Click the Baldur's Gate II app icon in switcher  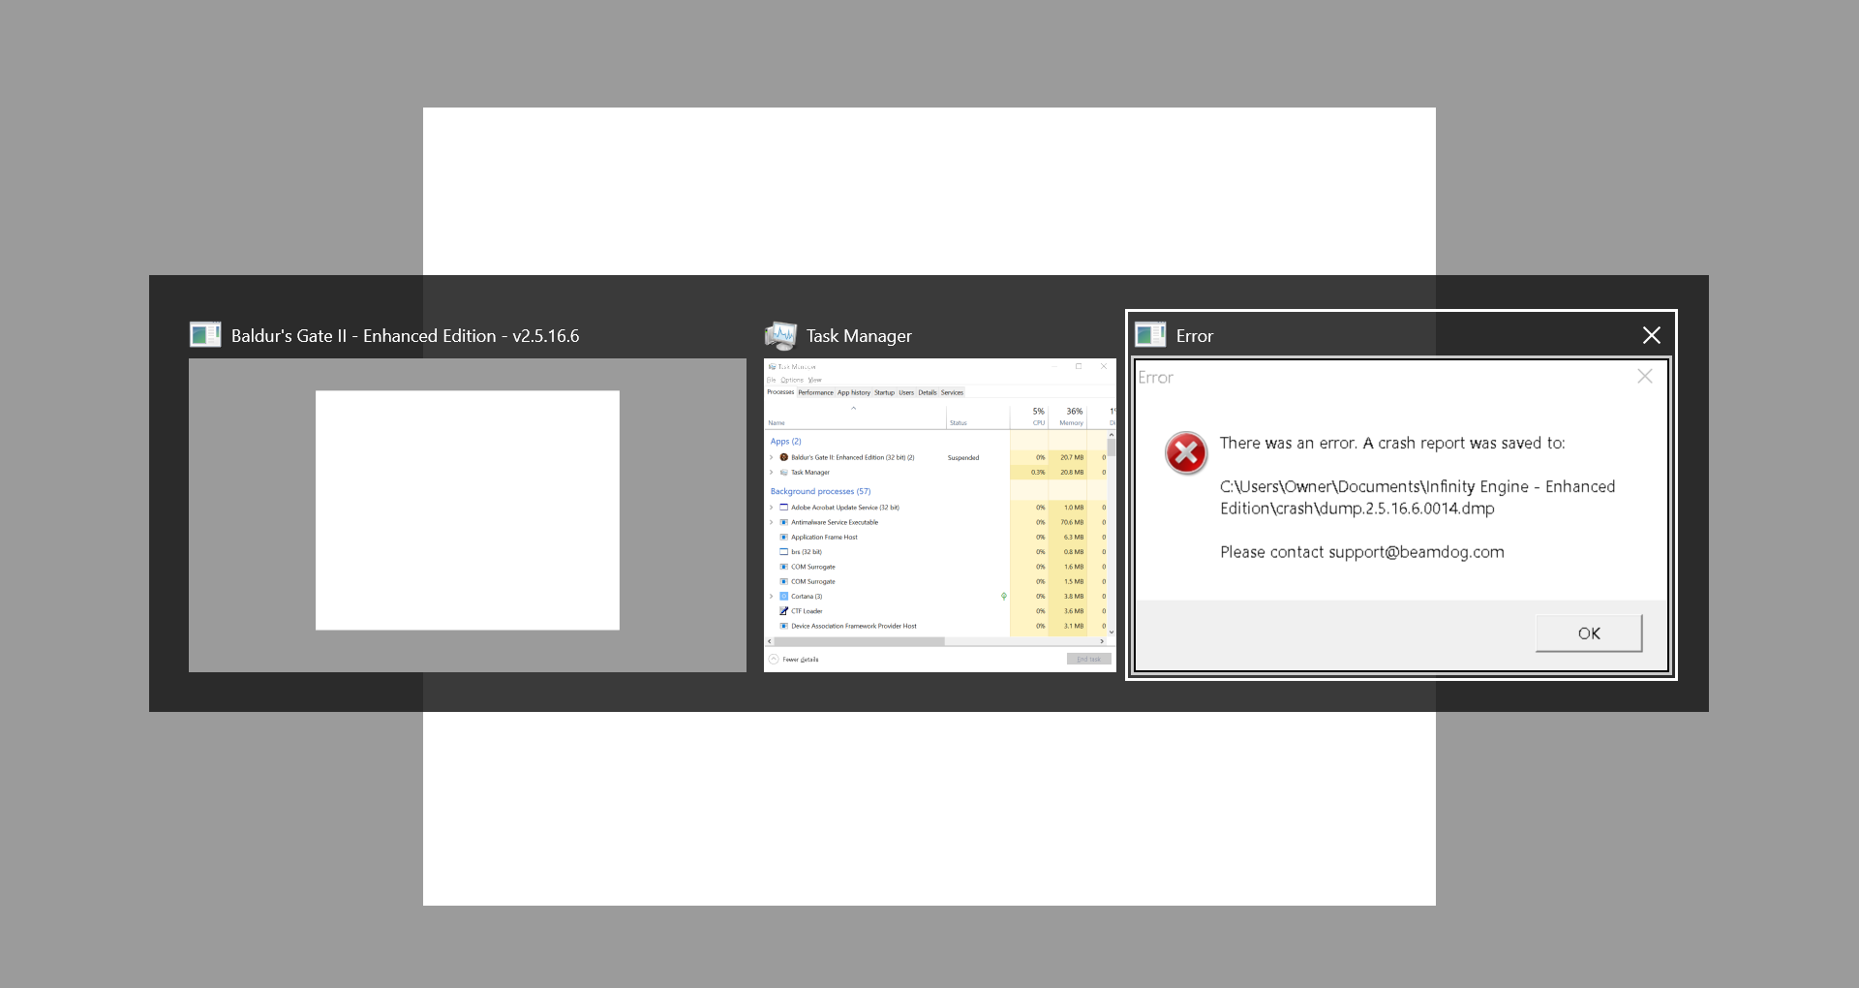click(204, 335)
